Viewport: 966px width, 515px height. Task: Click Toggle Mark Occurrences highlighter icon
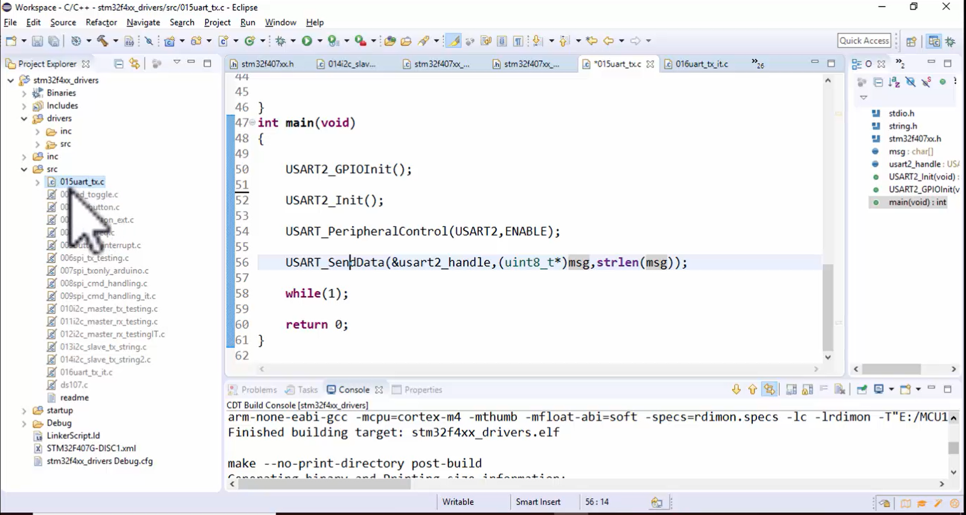click(x=453, y=41)
